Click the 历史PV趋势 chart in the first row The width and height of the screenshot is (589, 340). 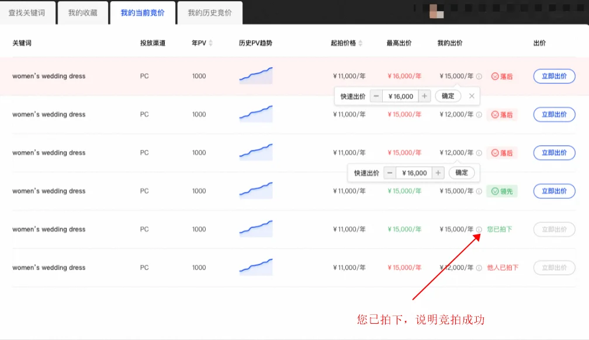click(255, 76)
